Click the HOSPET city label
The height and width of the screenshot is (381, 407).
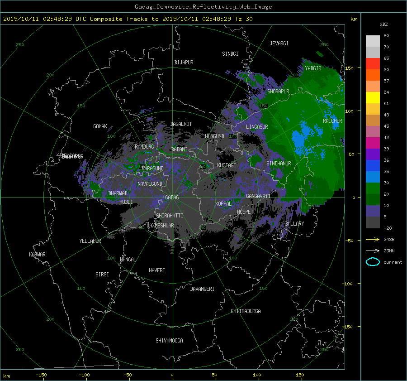[x=245, y=212]
